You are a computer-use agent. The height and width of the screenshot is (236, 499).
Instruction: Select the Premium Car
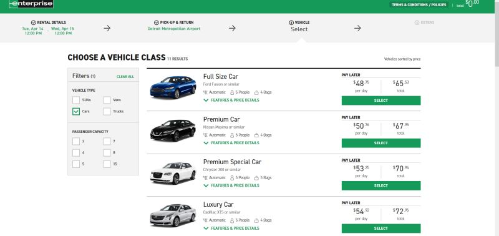[381, 143]
